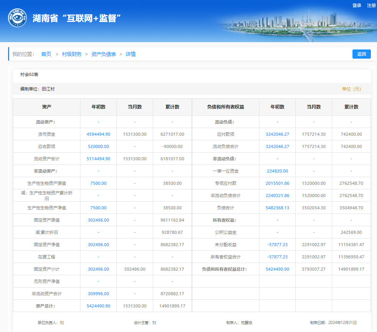Click 制表人：范夏琼 text
This screenshot has width=377, height=332.
(239, 323)
